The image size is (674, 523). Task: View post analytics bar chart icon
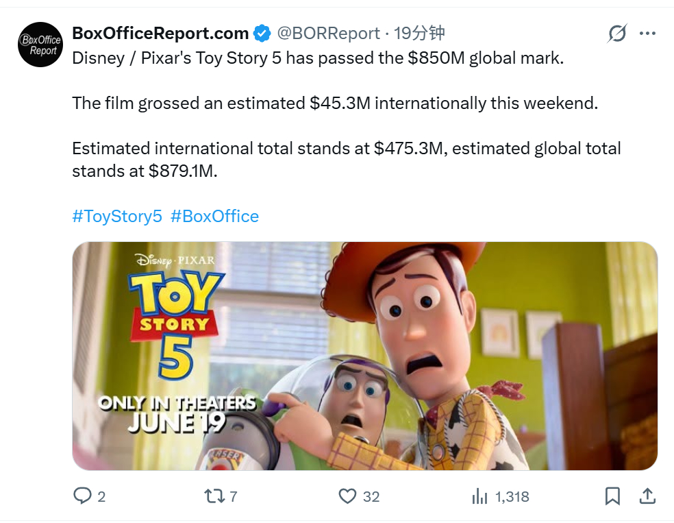pyautogui.click(x=479, y=496)
